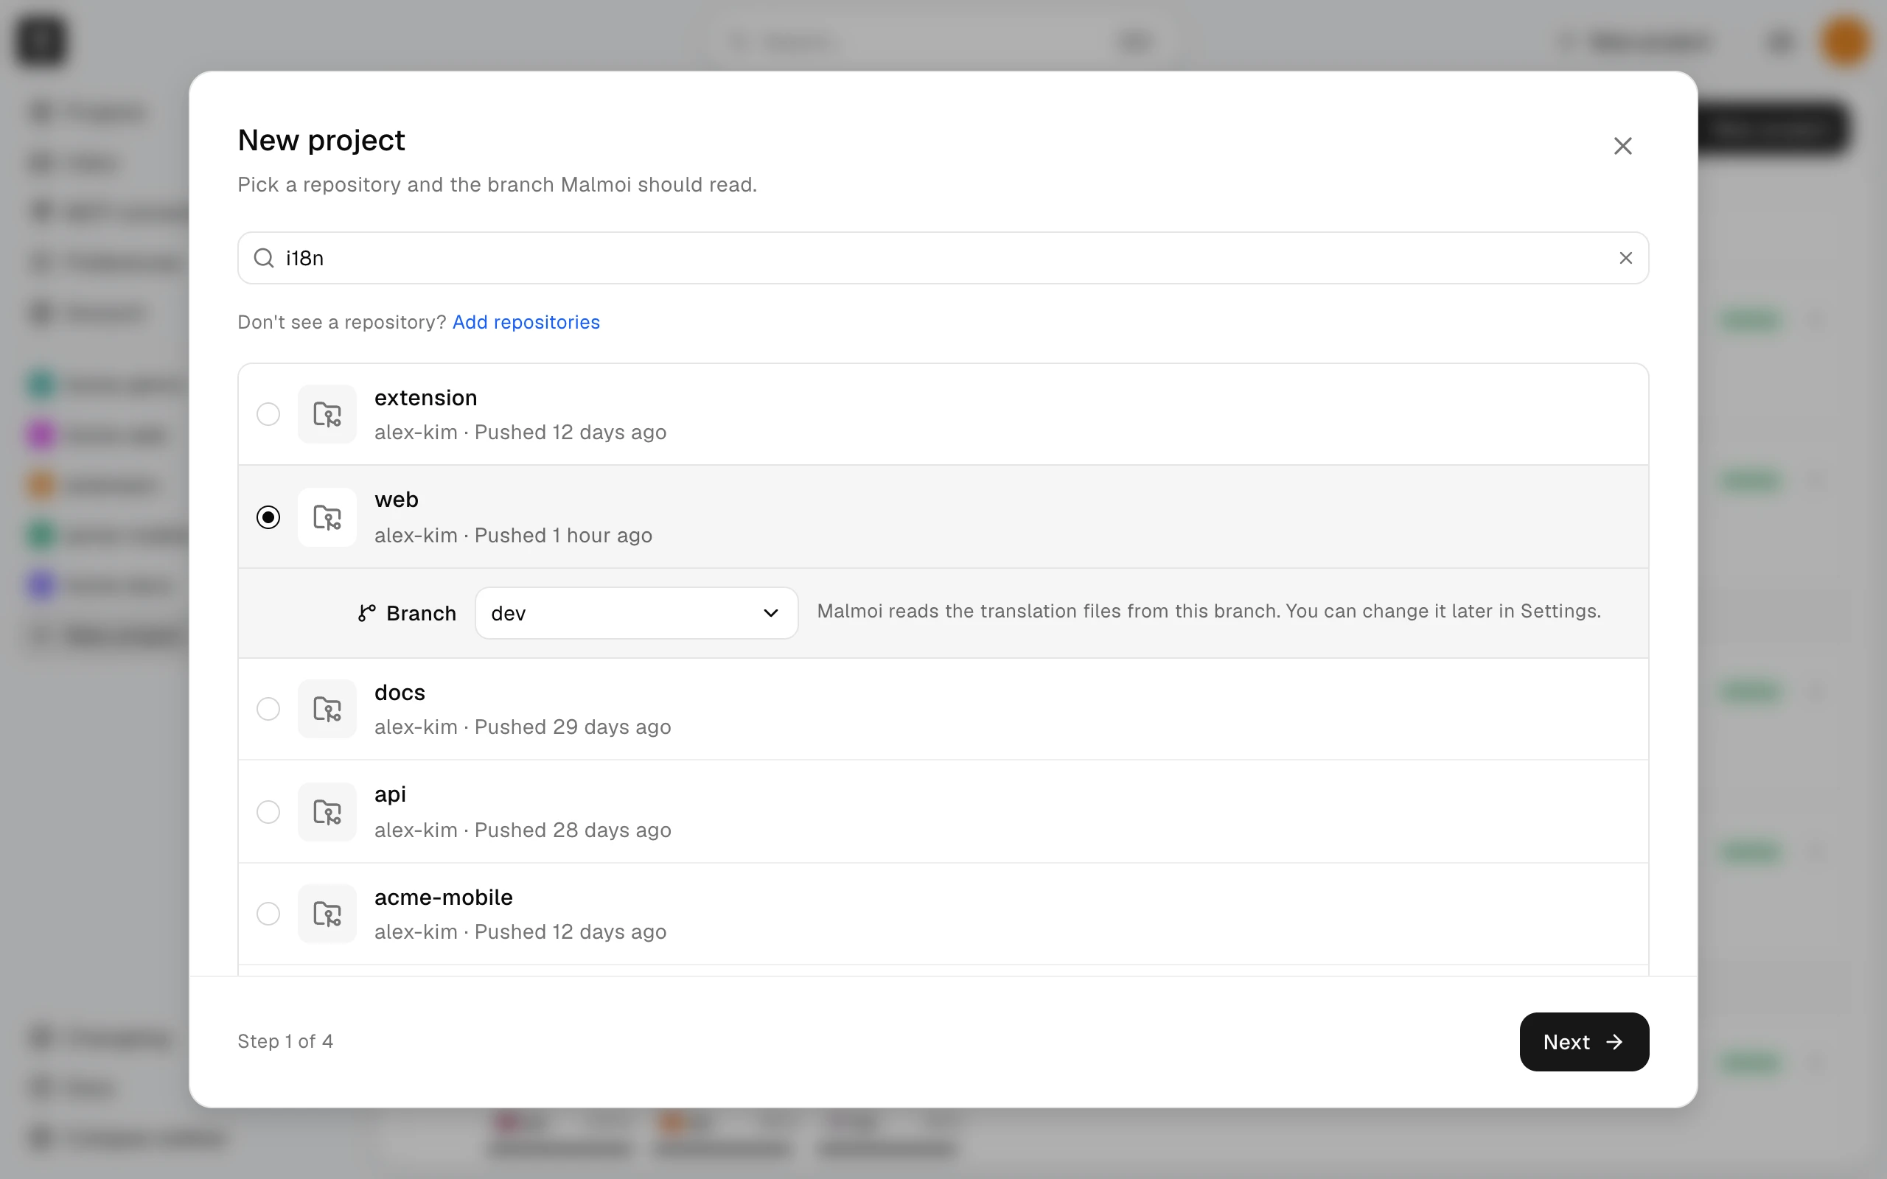Select the extension repository radio button
1887x1179 pixels.
[268, 414]
